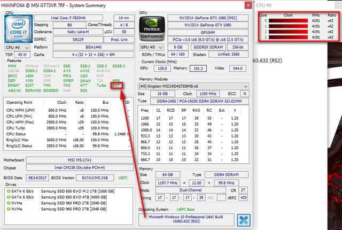The image size is (342, 230).
Task: Click the Freq column header in timings table
Action: click(x=145, y=110)
